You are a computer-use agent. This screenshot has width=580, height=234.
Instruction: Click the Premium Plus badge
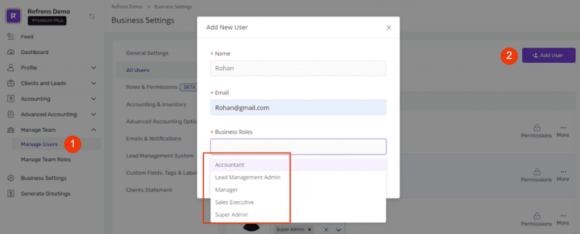click(x=47, y=21)
